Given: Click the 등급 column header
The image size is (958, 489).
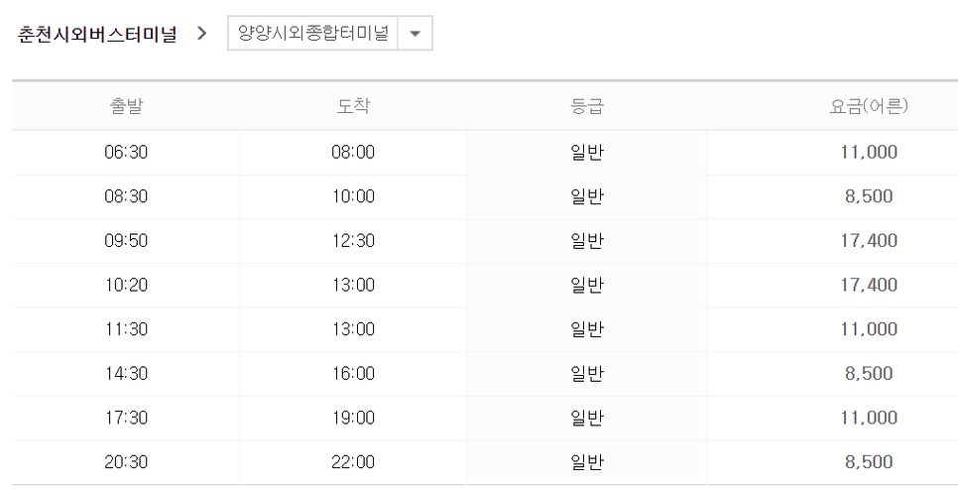Looking at the screenshot, I should tap(586, 106).
